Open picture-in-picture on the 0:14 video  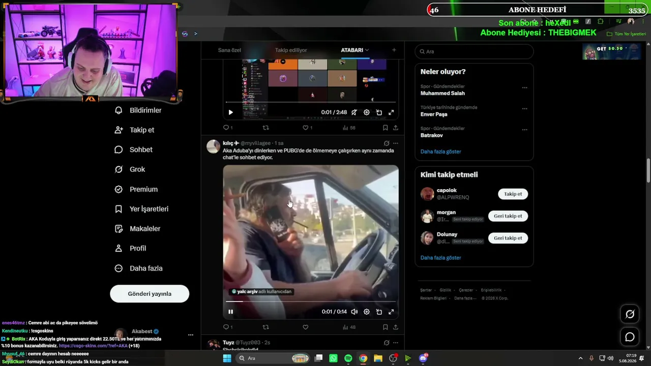click(x=379, y=312)
